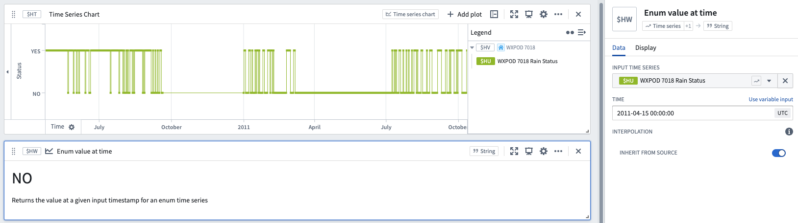The height and width of the screenshot is (223, 798).
Task: Collapse the WXPOD 7018 legend group
Action: click(472, 47)
